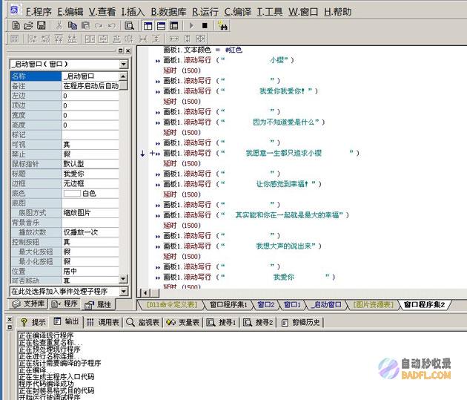467x400 pixels.
Task: Select the 调用表 tab
Action: [x=103, y=322]
